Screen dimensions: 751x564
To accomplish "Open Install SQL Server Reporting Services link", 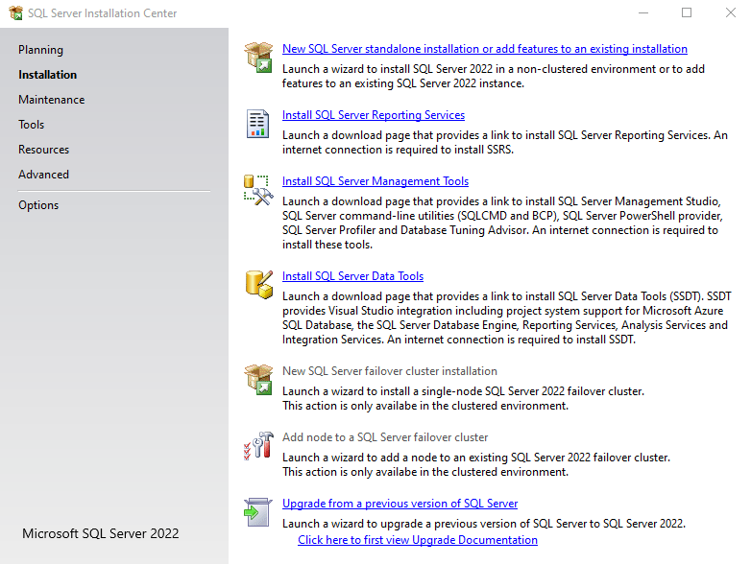I will (x=374, y=115).
